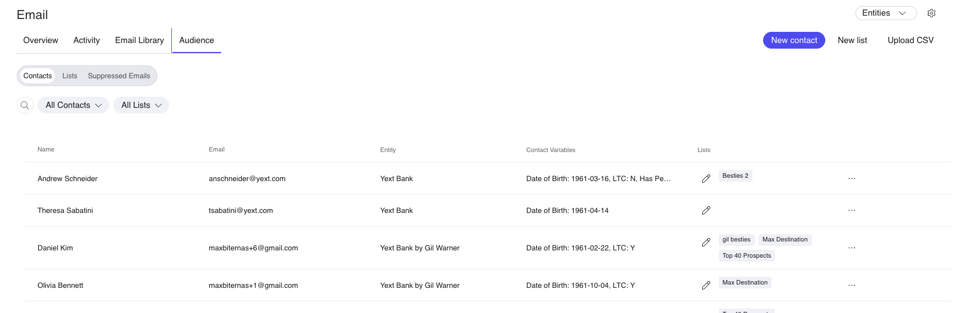Click the Top 40 Prospects tag
This screenshot has height=313, width=954.
(x=746, y=255)
